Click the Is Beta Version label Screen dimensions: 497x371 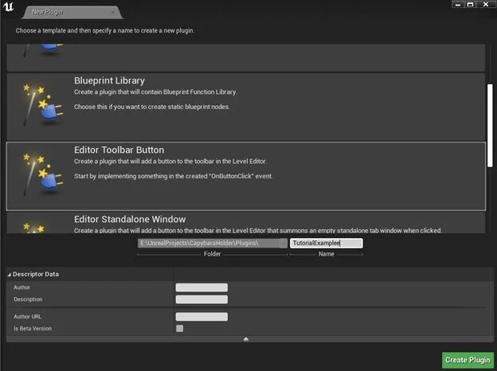point(33,329)
